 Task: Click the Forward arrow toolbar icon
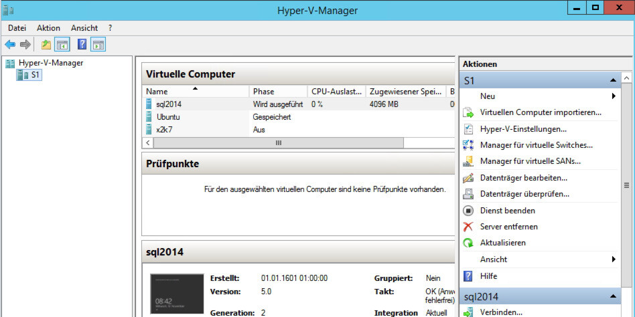click(25, 45)
